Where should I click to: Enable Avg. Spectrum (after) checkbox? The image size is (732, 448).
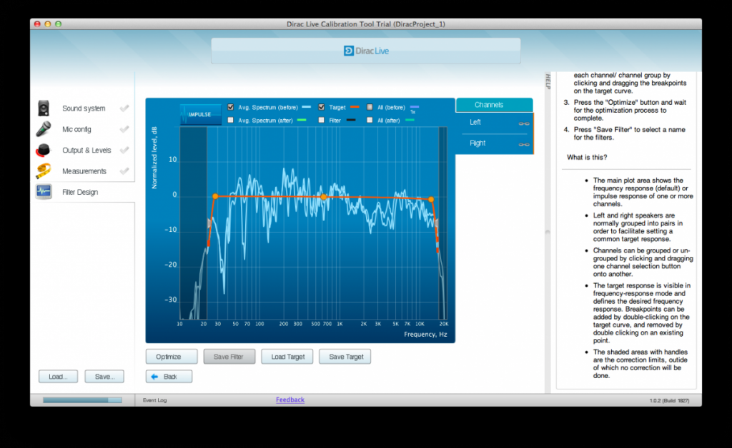[231, 120]
